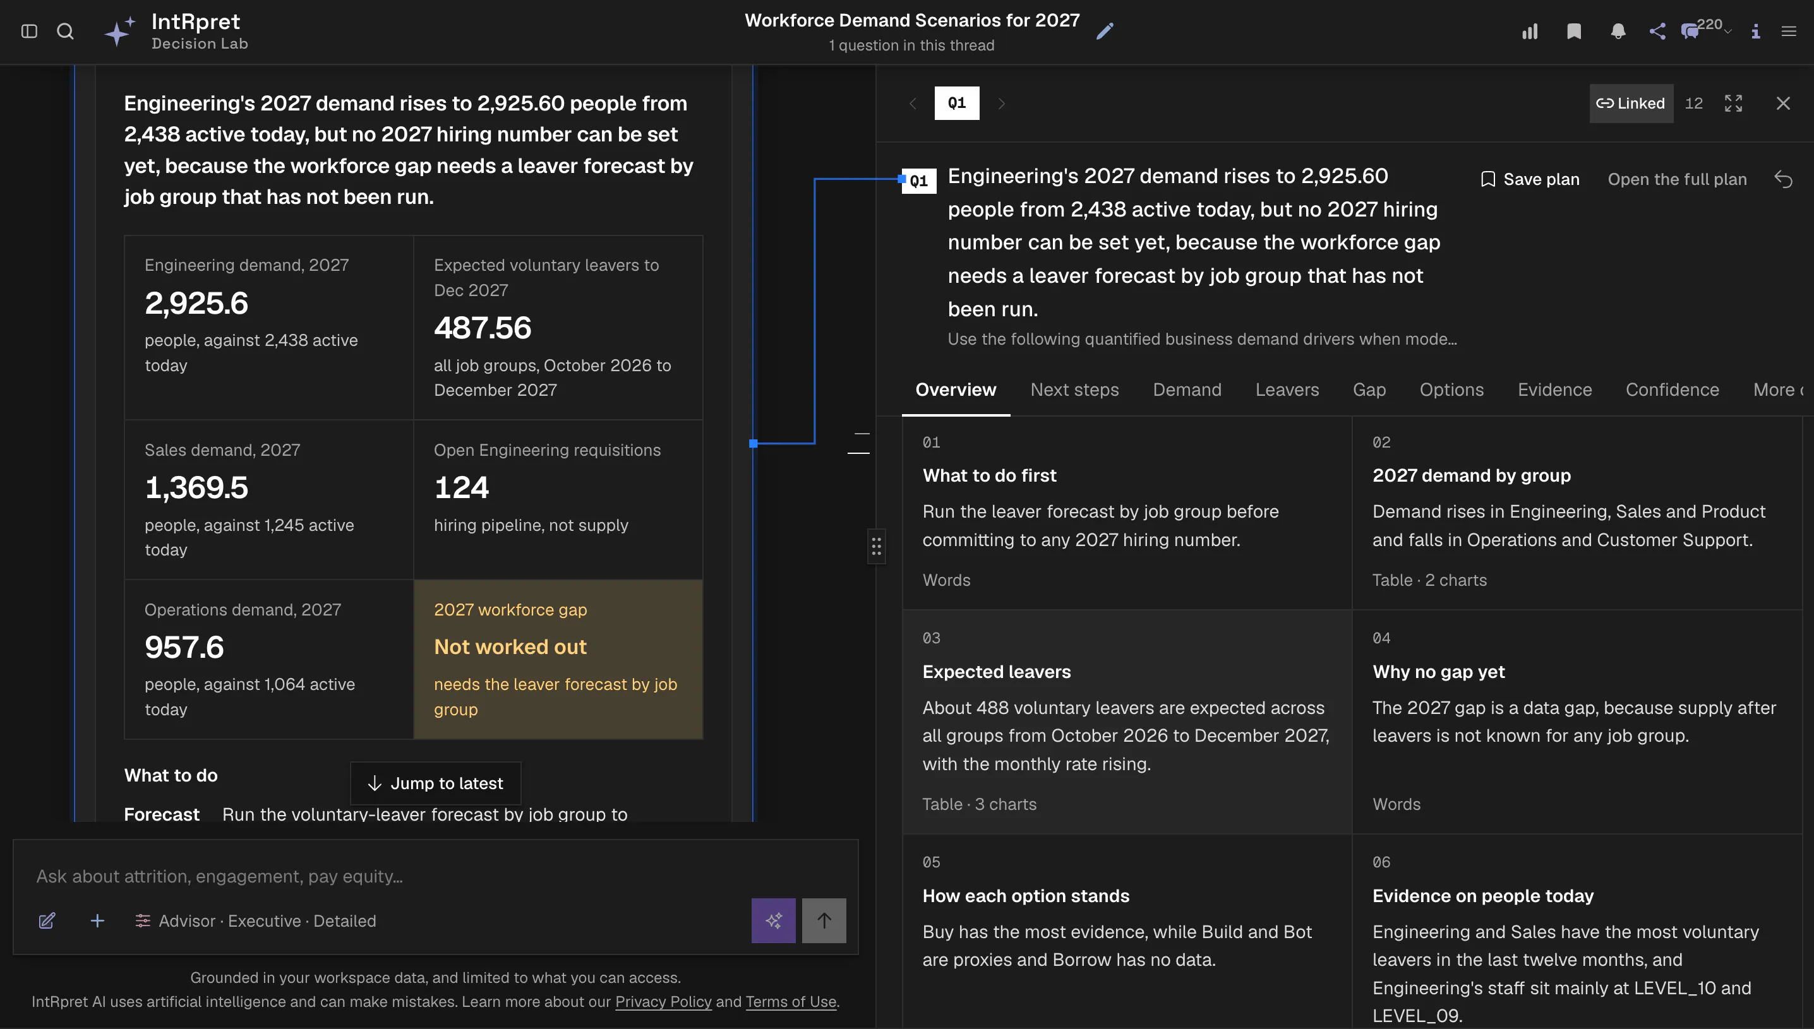Expand the plan panel to fullscreen
1814x1029 pixels.
[1733, 103]
